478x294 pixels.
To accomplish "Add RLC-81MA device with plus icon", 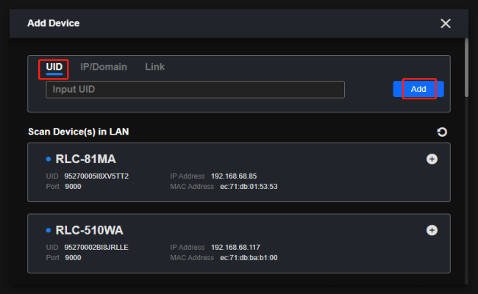I will pos(432,159).
